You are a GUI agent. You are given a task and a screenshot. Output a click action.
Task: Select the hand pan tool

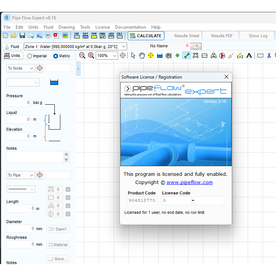(x=142, y=55)
